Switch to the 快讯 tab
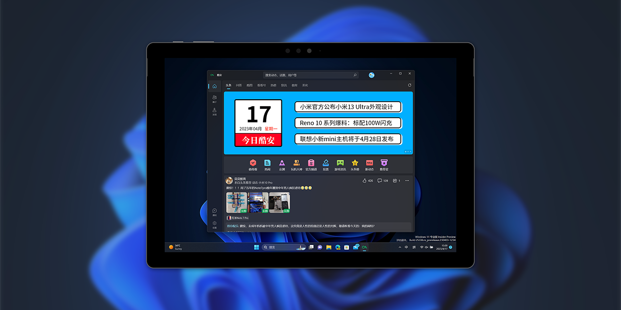Screen dimensions: 621x310 [x=284, y=85]
